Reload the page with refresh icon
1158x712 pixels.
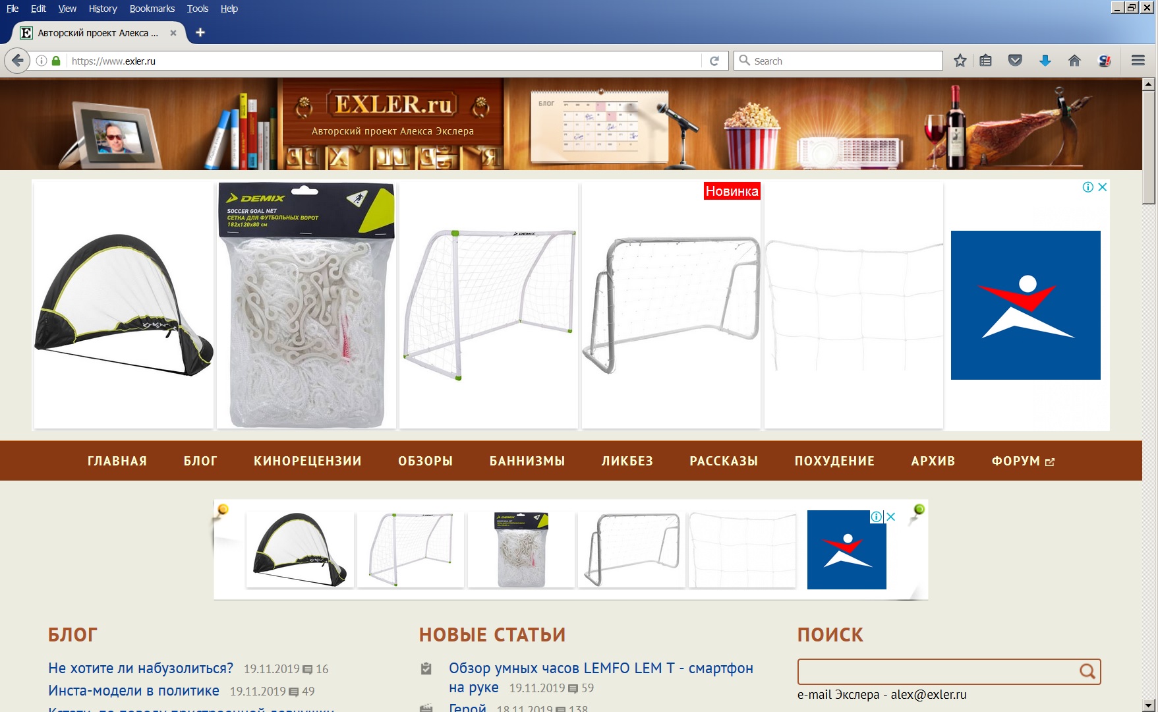tap(714, 61)
